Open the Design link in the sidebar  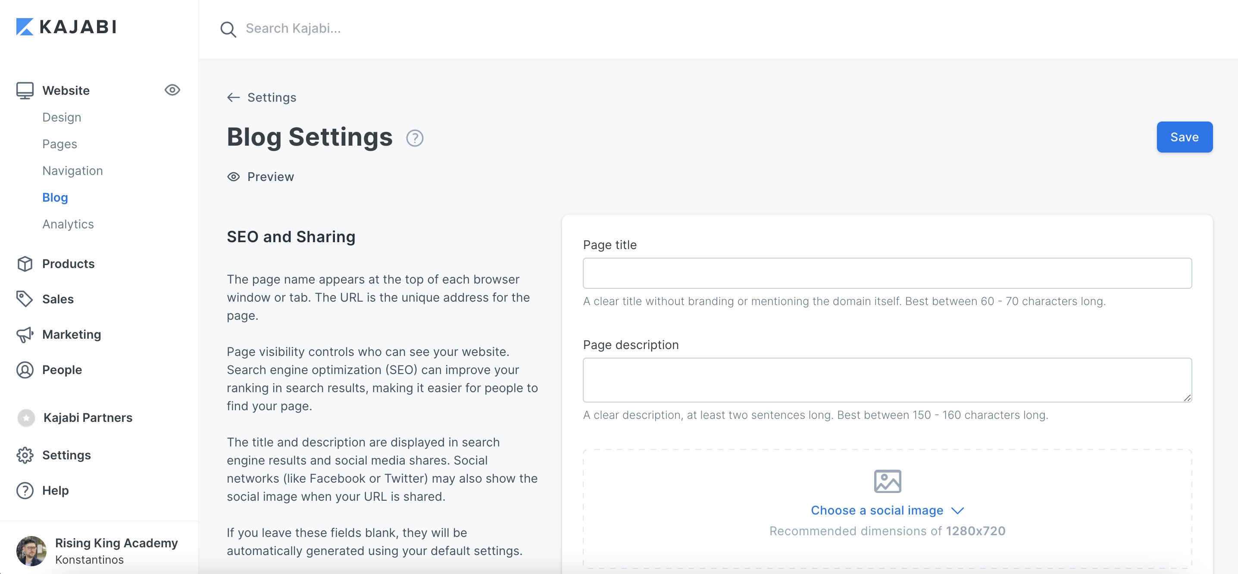click(62, 117)
